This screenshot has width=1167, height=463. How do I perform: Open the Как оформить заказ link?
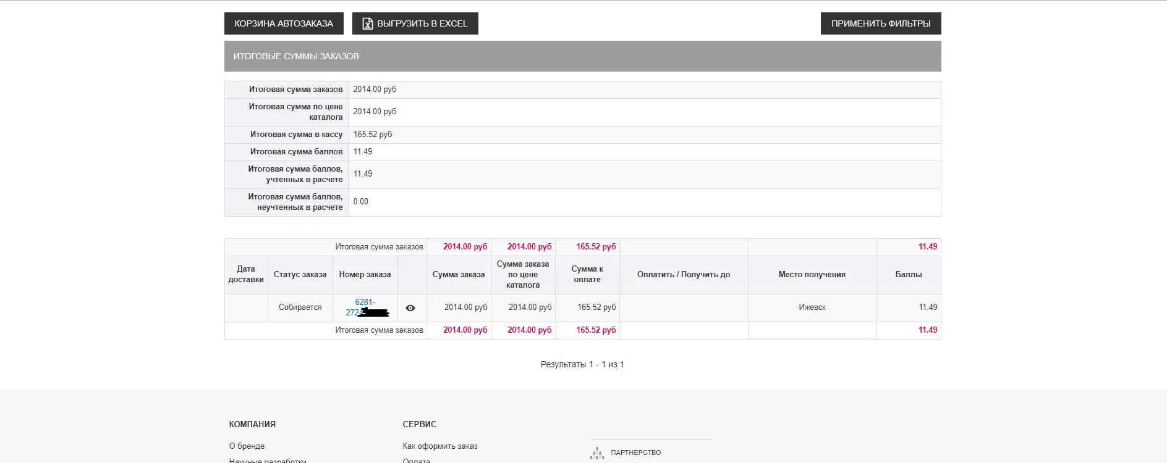point(440,446)
